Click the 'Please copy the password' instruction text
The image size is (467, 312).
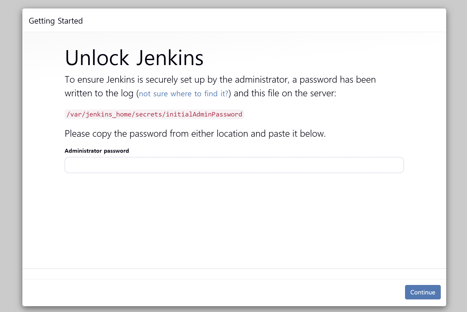coord(195,134)
